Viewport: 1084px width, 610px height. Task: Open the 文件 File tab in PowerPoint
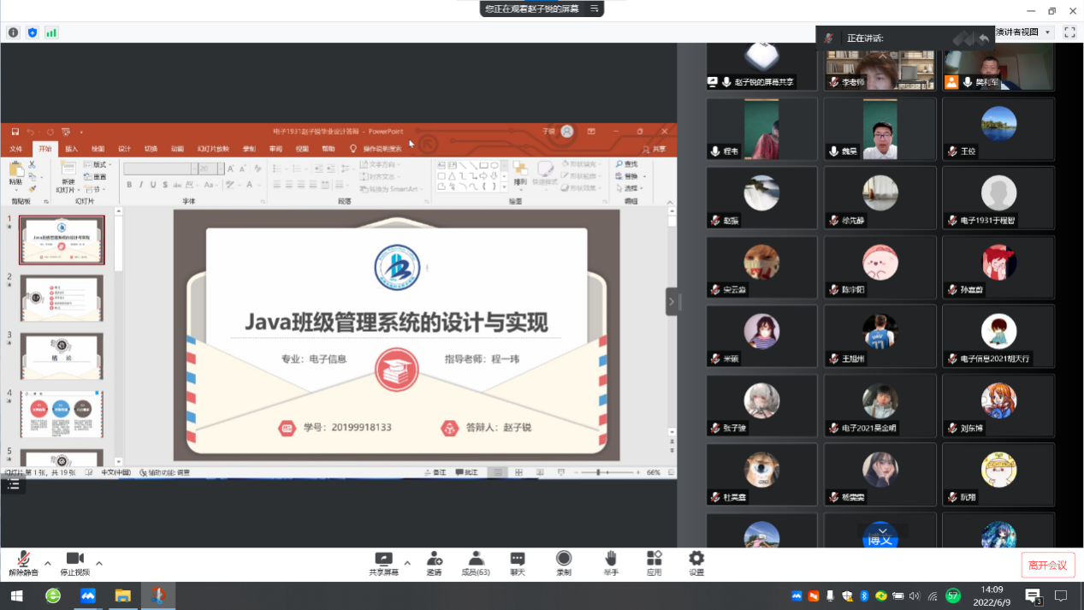[15, 149]
